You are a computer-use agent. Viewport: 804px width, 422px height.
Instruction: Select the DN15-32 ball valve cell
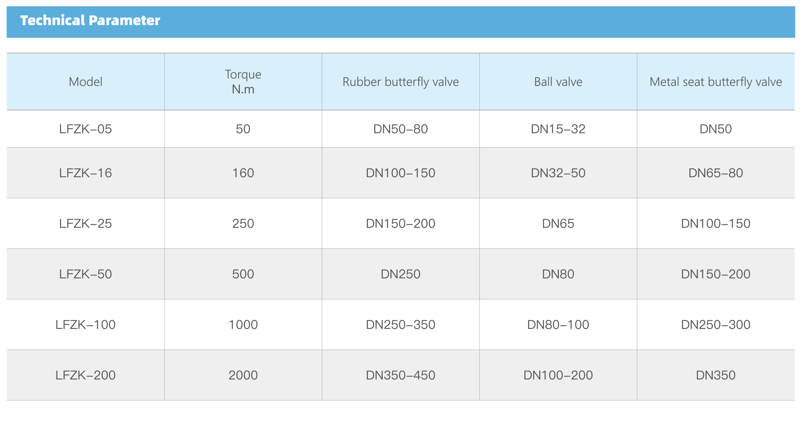[x=558, y=129]
